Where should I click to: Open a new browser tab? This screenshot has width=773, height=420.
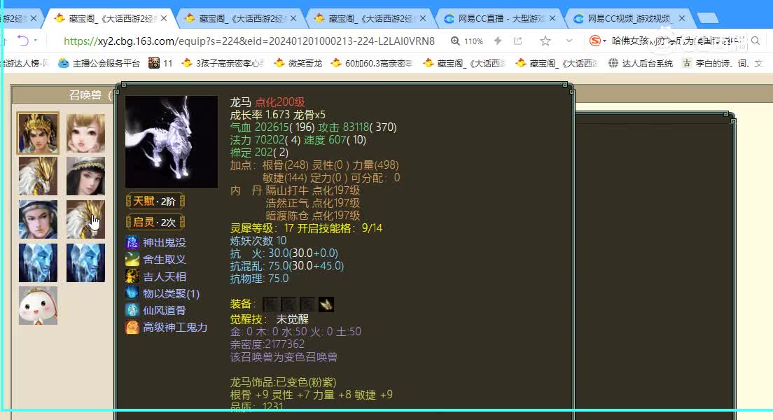click(x=708, y=18)
